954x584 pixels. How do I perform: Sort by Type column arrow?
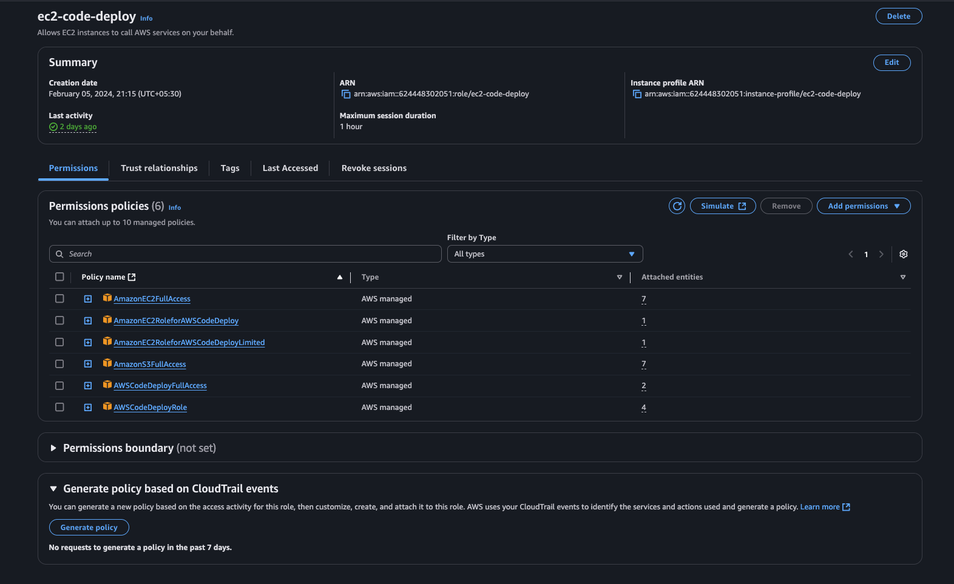pyautogui.click(x=620, y=277)
